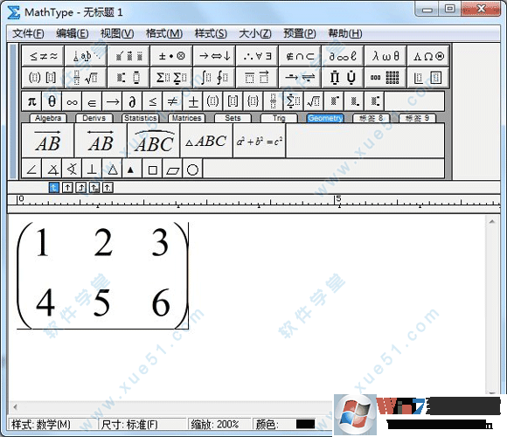Viewport: 507px width, 437px height.
Task: Insert the square root template
Action: 314,101
